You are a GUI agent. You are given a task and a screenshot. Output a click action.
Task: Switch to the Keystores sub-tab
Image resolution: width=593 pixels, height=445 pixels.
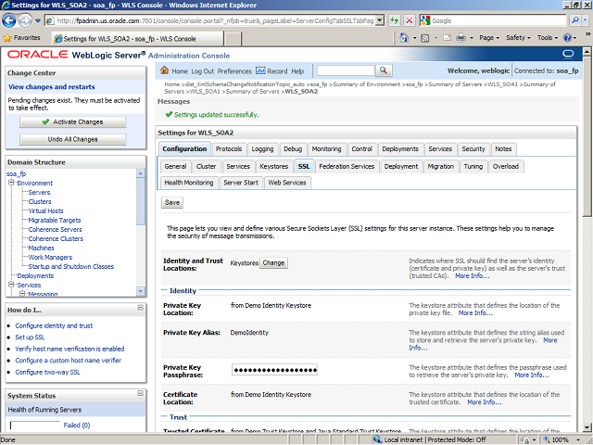click(273, 166)
